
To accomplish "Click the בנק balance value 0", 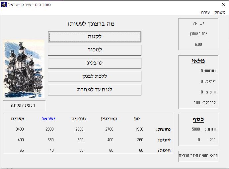I will tap(199, 140).
